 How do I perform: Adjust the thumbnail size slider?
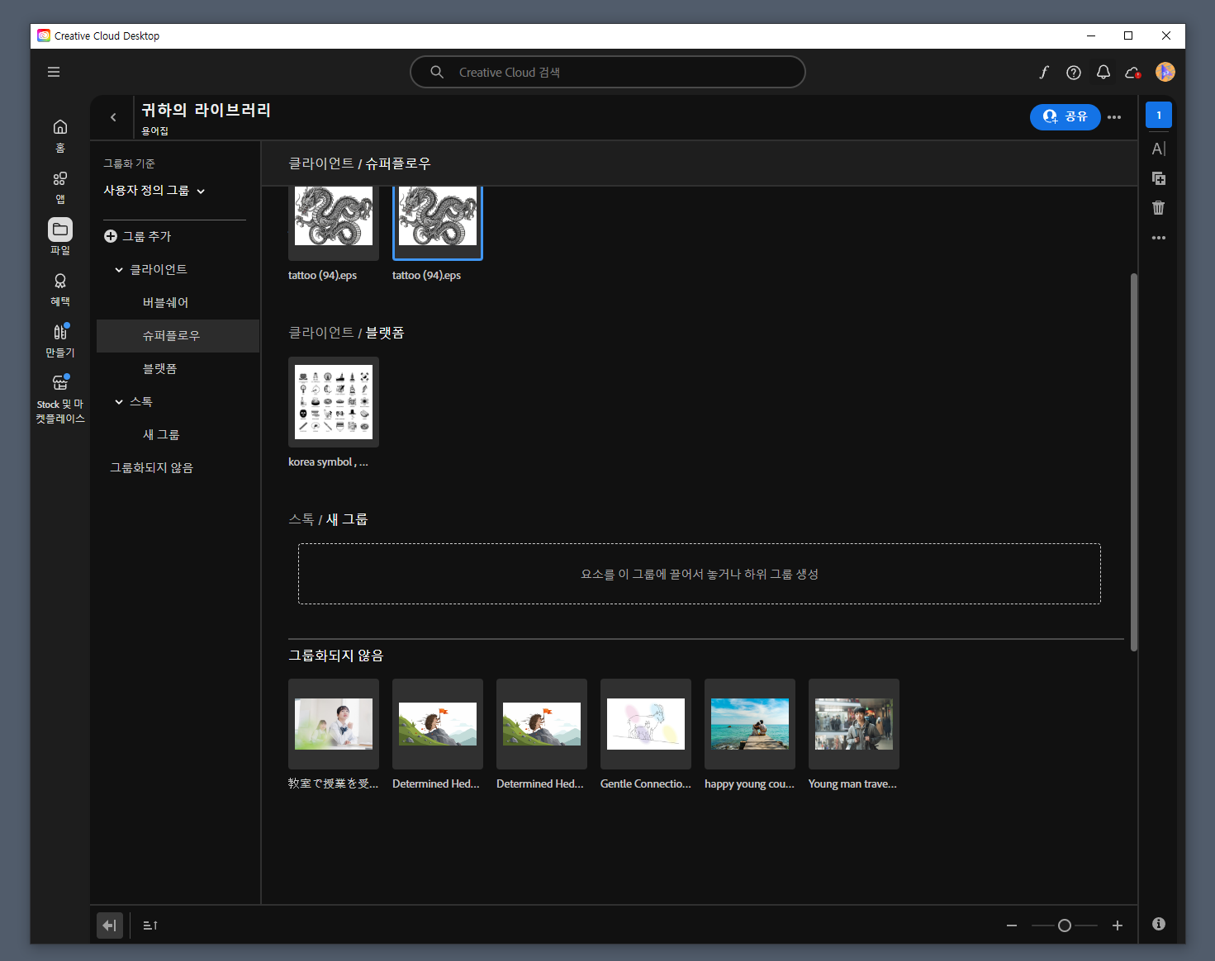(x=1065, y=925)
